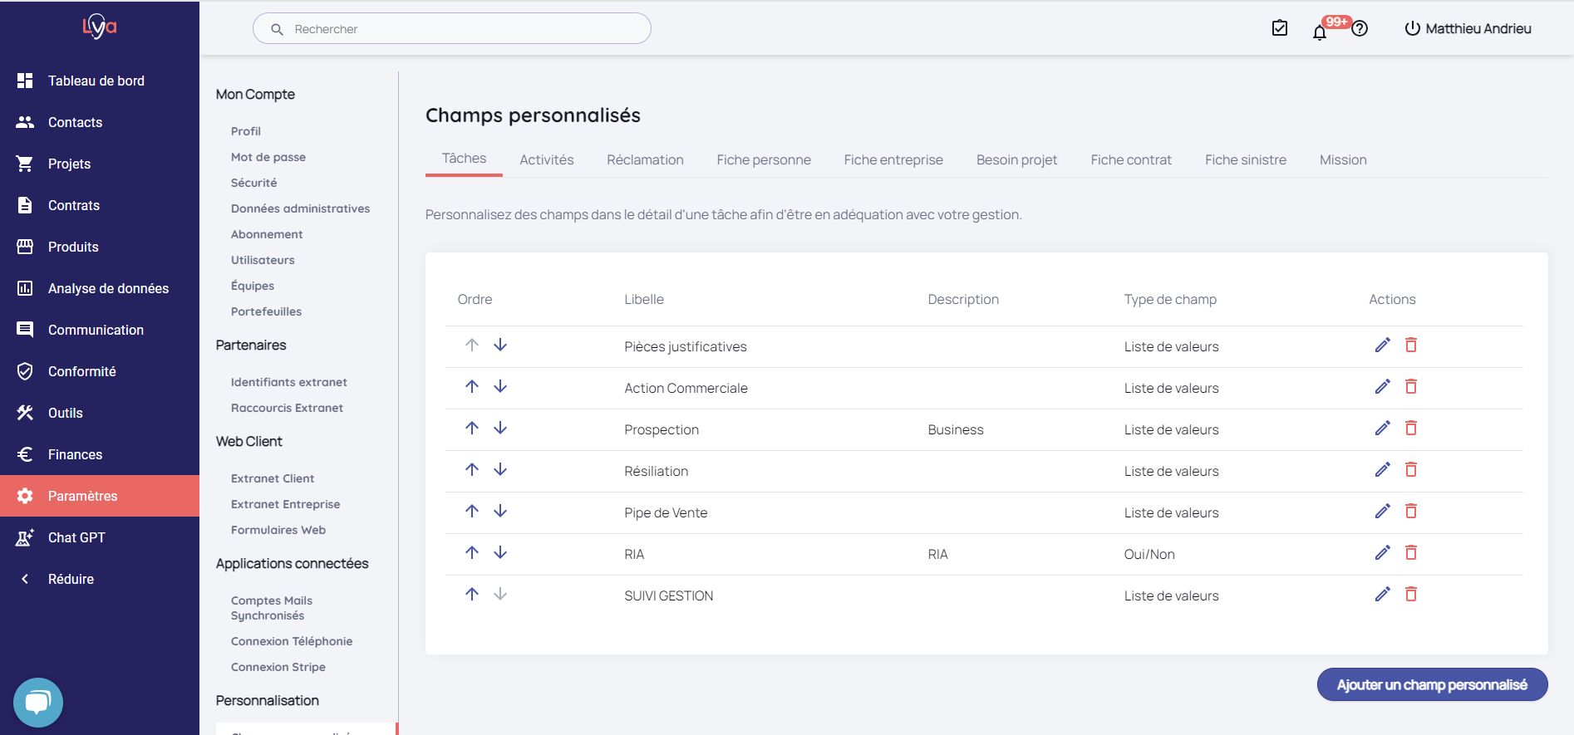Move Action Commerciale field up
This screenshot has width=1574, height=735.
[x=472, y=386]
